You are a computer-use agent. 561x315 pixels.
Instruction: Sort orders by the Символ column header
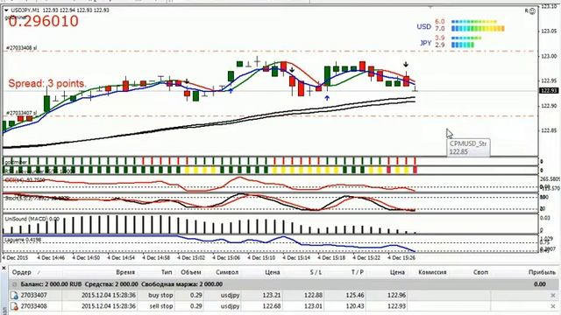pyautogui.click(x=227, y=272)
